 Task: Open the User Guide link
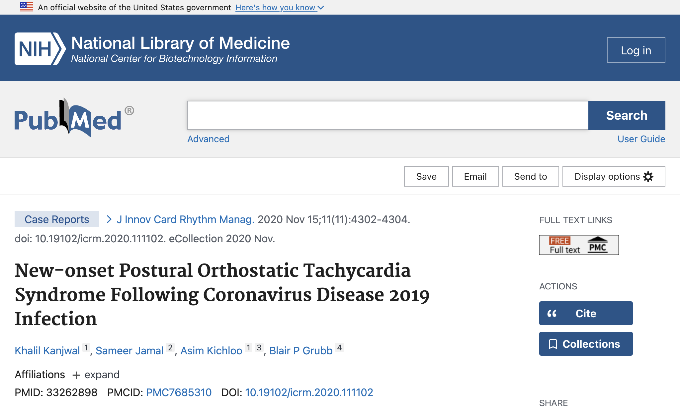tap(641, 139)
